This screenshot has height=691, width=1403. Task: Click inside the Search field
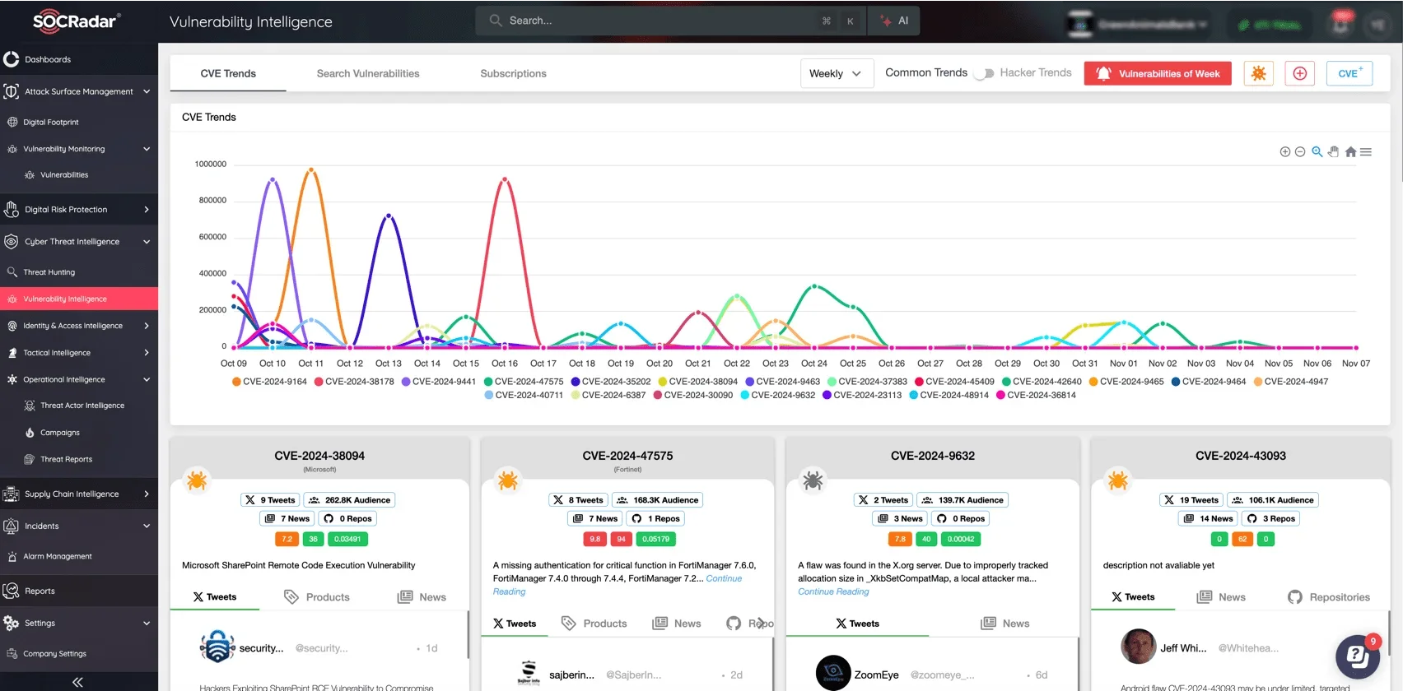tap(671, 21)
